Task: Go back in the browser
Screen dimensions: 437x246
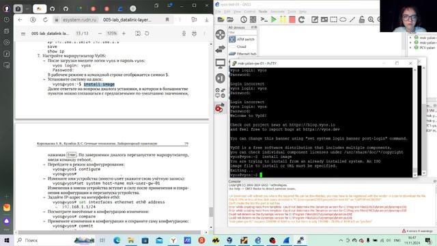Action: pyautogui.click(x=20, y=20)
